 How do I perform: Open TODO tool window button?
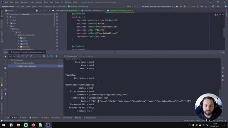tap(23, 118)
